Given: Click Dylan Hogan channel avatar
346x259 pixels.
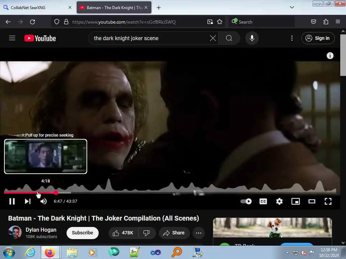Looking at the screenshot, I should pos(15,232).
